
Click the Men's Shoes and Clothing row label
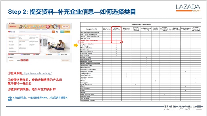89,34
